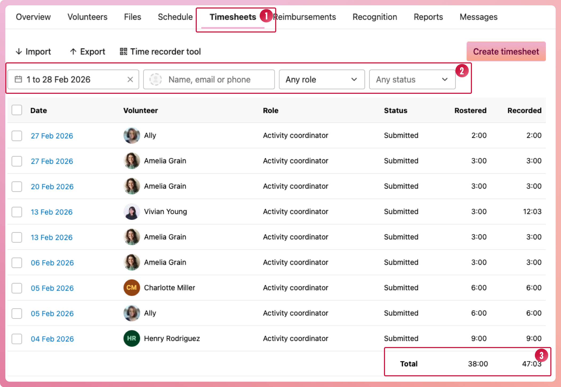Open the Time recorder tool QR icon
The width and height of the screenshot is (561, 387).
tap(123, 51)
